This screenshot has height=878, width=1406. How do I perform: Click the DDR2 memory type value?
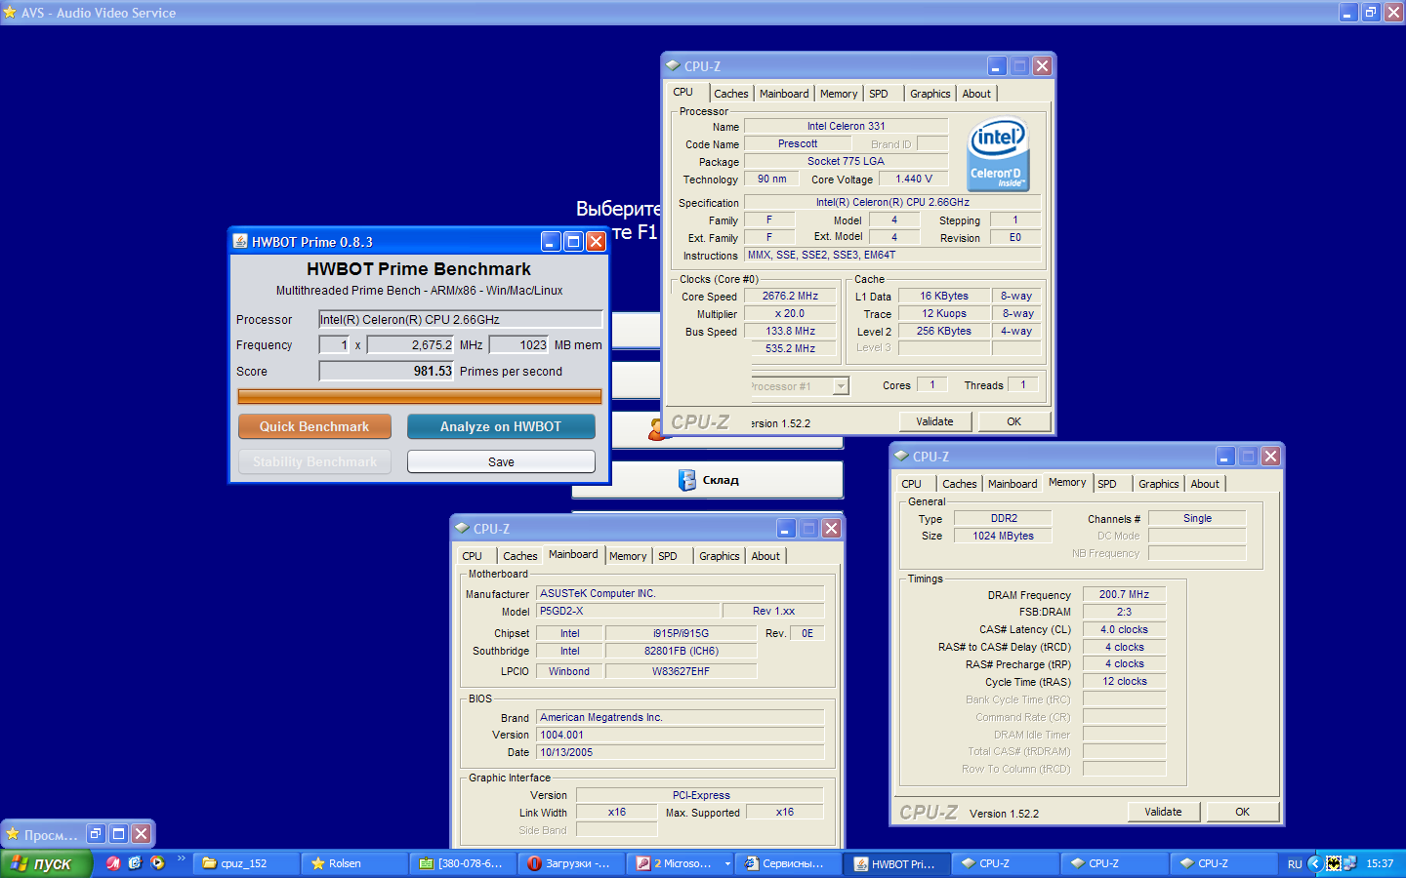[1004, 518]
